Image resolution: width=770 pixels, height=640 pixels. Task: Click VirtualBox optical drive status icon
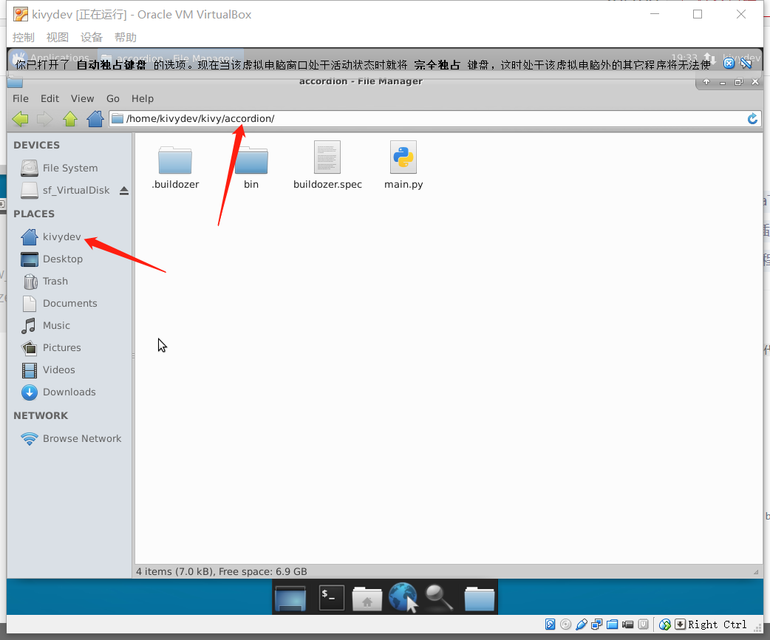[x=566, y=624]
